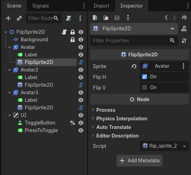Collapse the root FlipSprite2D tree node

[x=6, y=32]
